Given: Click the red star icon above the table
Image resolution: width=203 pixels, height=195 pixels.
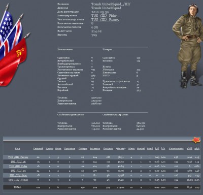Looking at the screenshot, I should 196,140.
